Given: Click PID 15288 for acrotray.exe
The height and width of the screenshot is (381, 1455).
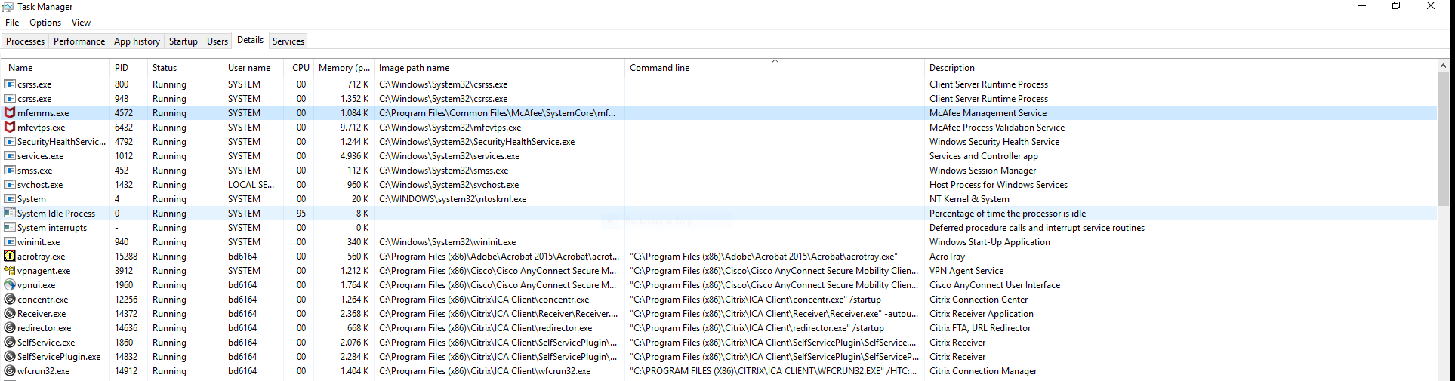Looking at the screenshot, I should 126,257.
